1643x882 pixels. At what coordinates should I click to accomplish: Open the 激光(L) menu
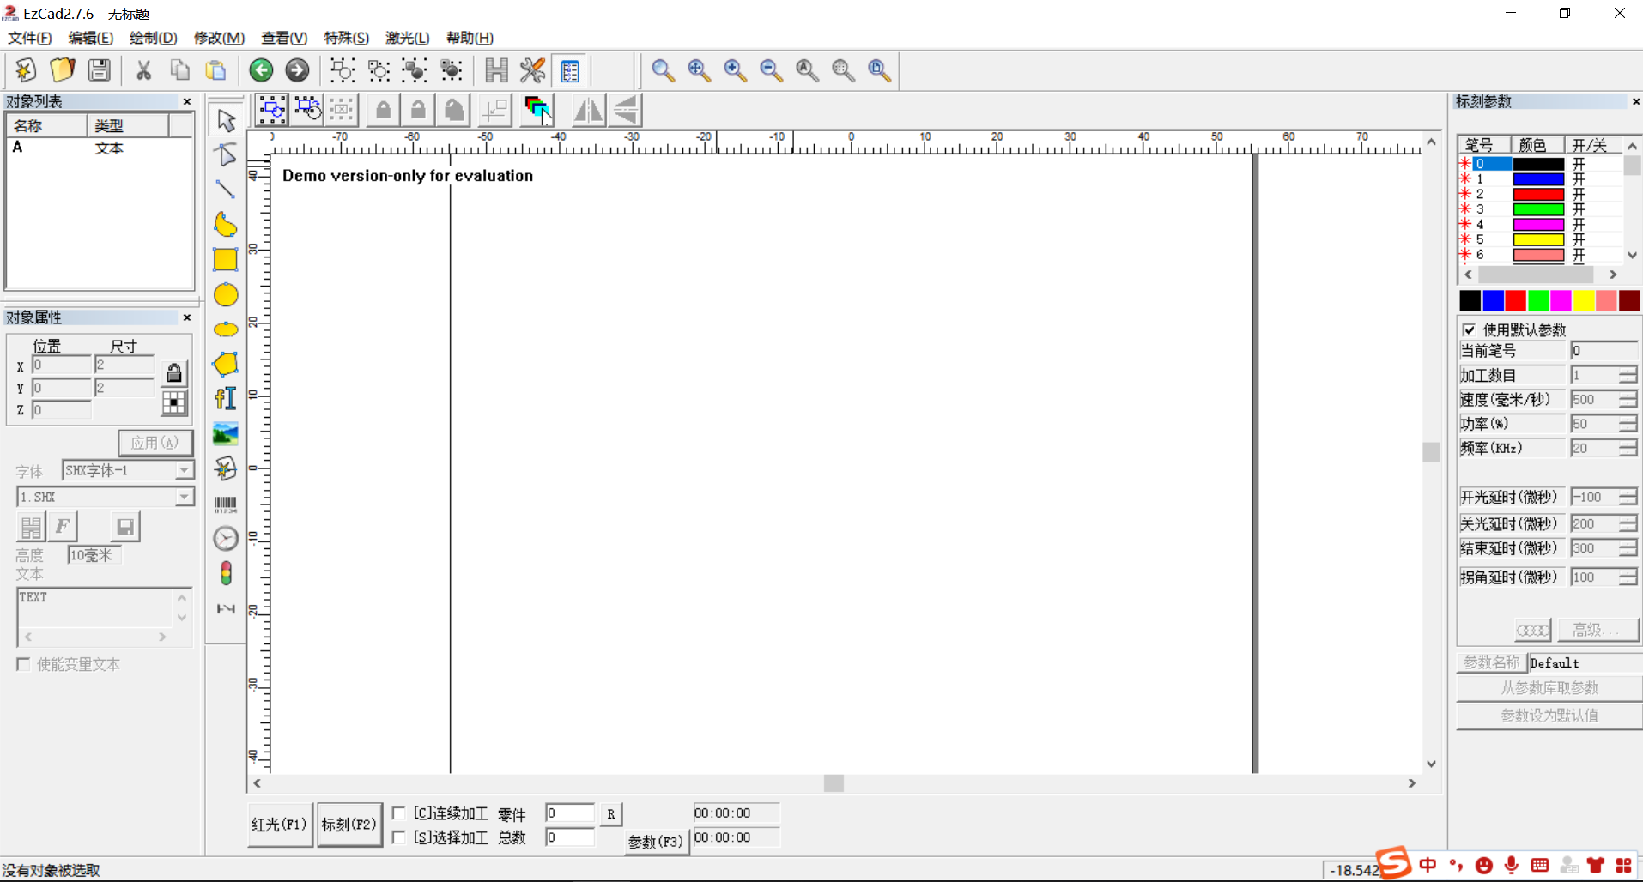(x=407, y=38)
